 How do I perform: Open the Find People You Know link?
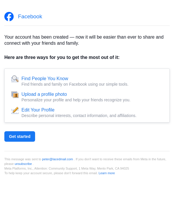pos(45,78)
